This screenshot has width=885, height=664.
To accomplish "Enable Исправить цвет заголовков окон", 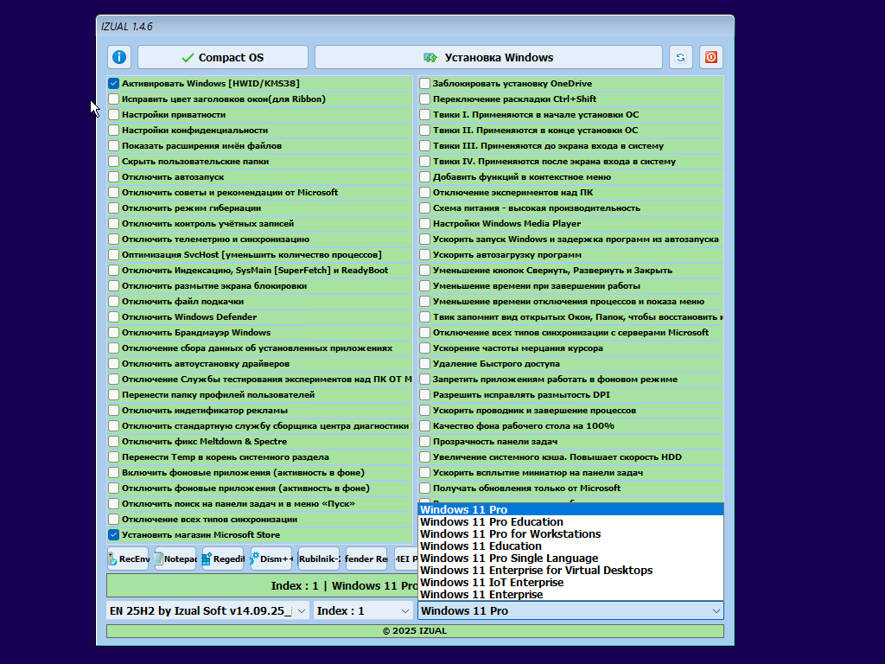I will [113, 99].
